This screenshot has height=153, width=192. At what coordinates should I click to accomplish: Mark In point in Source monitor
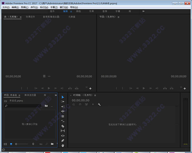tap(21, 88)
